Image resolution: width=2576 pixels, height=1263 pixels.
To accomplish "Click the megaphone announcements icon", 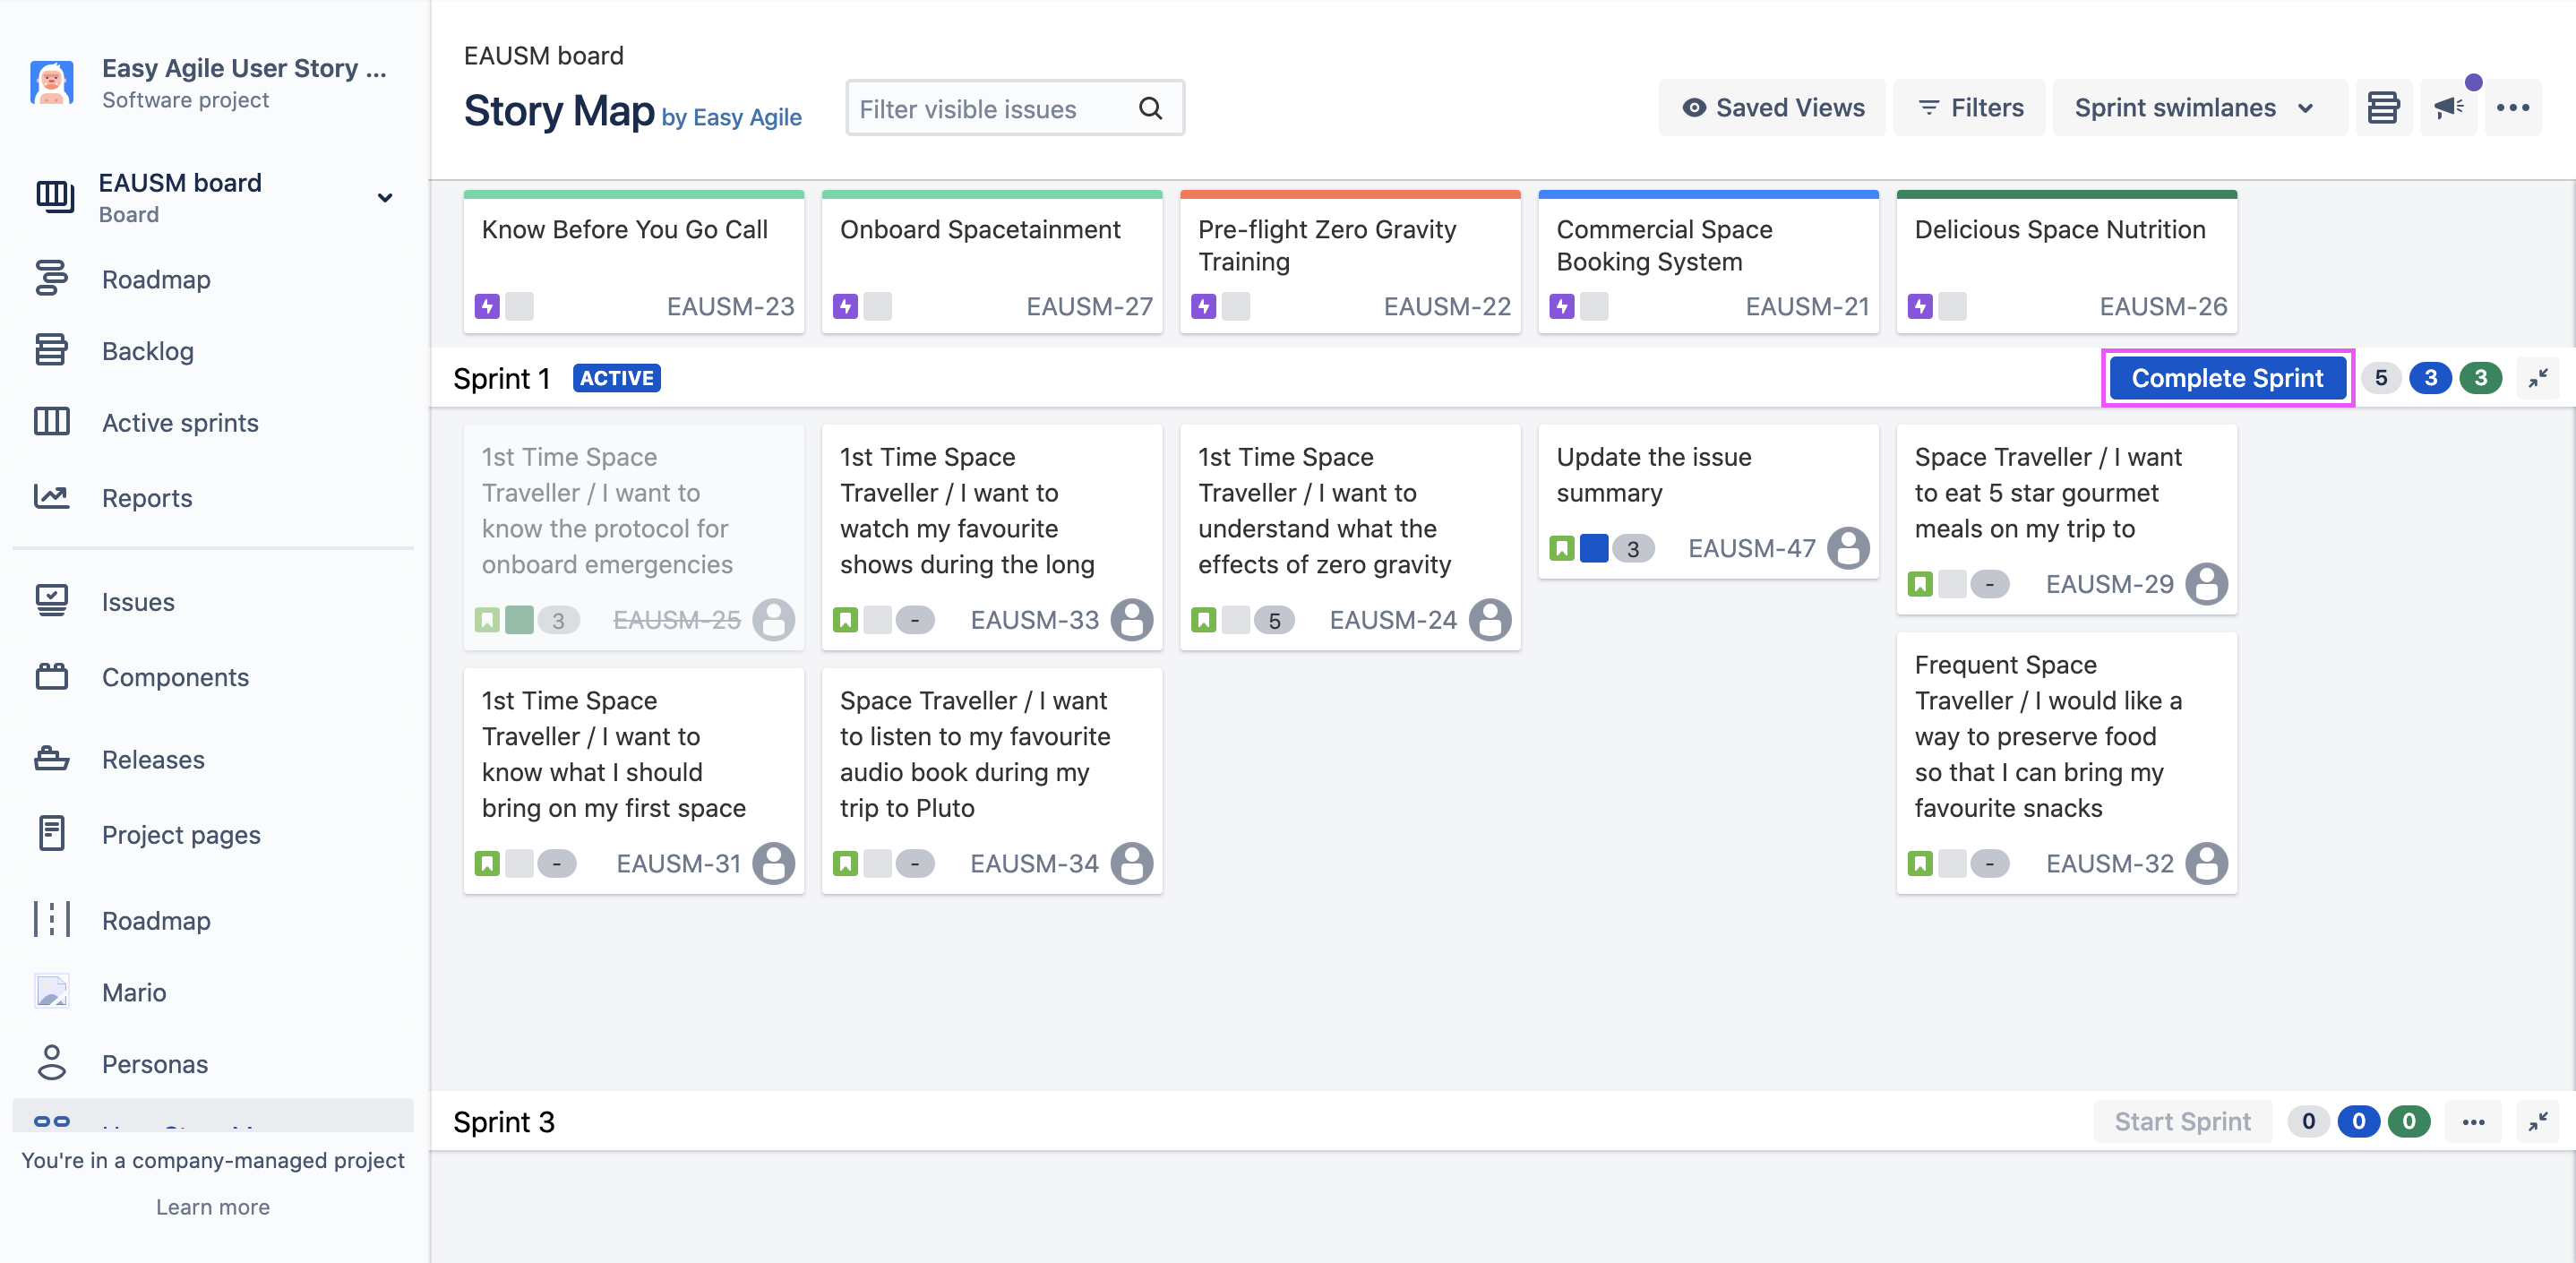I will [2448, 108].
